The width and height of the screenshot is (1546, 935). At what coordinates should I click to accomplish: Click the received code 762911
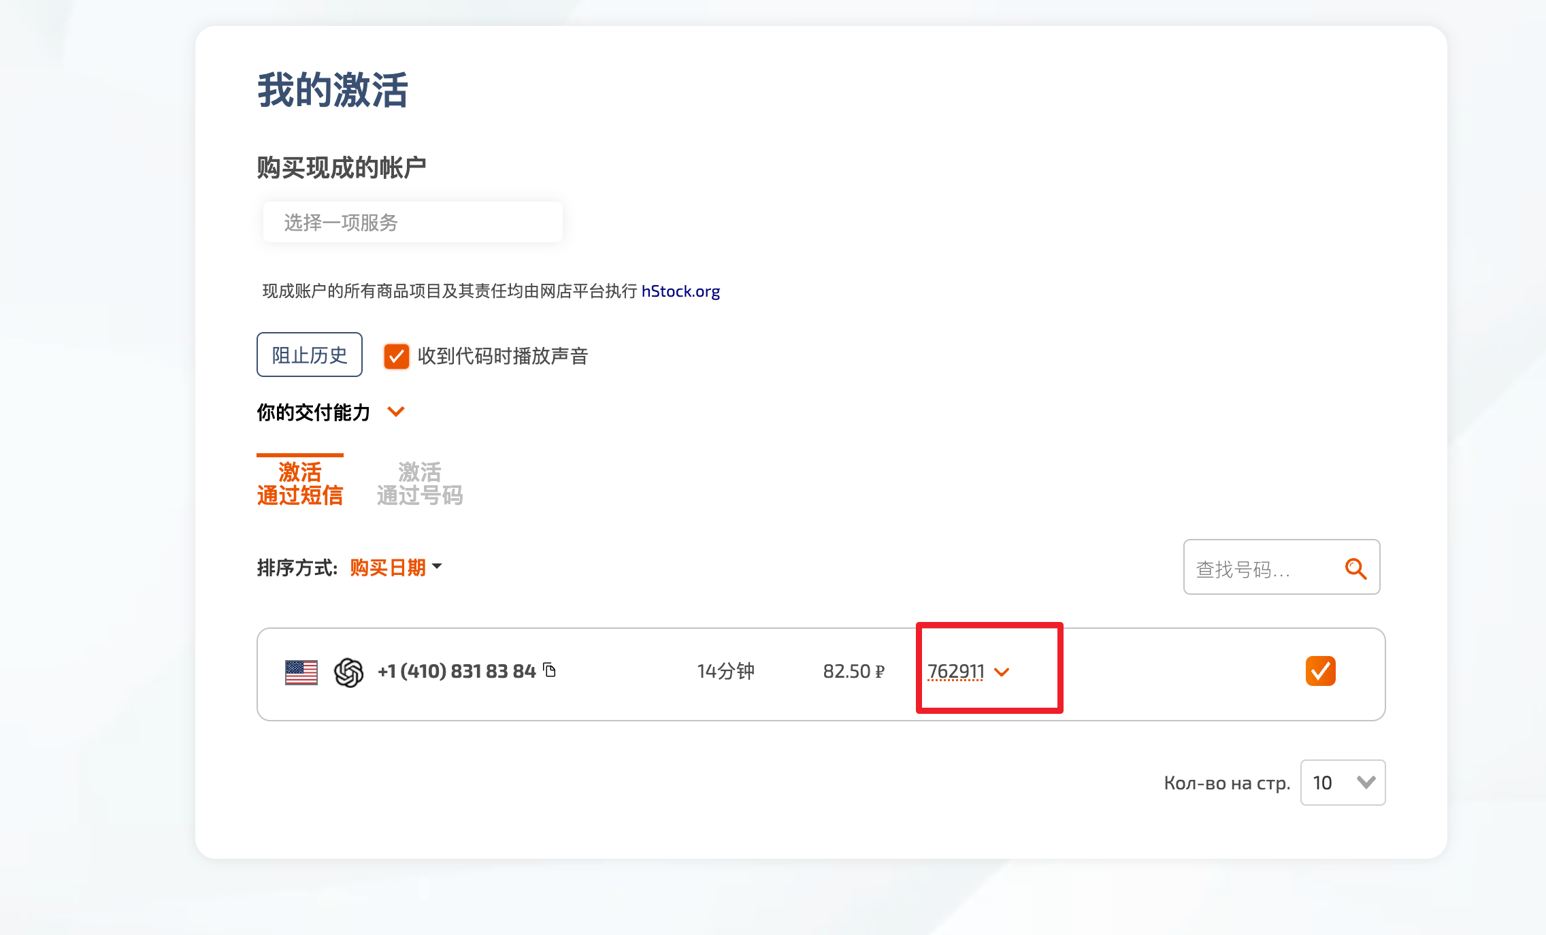955,672
